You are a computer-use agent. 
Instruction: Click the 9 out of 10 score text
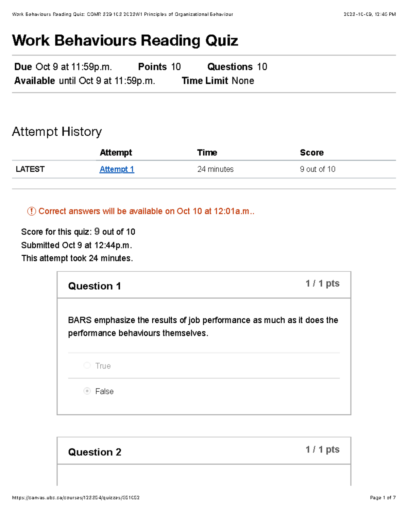pos(318,169)
